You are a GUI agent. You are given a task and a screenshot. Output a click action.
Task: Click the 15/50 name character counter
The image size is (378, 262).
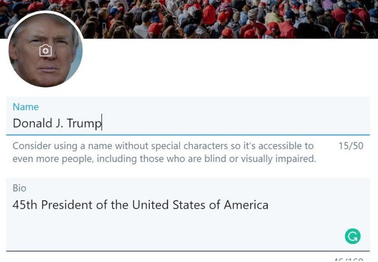point(351,146)
